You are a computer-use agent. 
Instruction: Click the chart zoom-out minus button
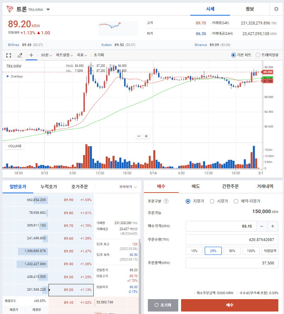click(139, 136)
